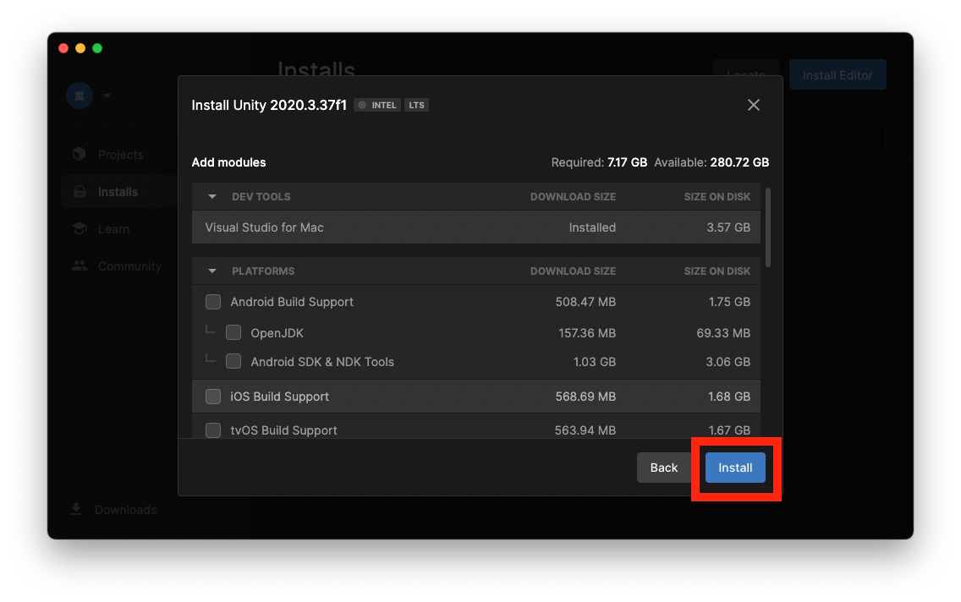Screen dimensions: 961x602
Task: Click the tvOS Build Support label
Action: (x=283, y=430)
